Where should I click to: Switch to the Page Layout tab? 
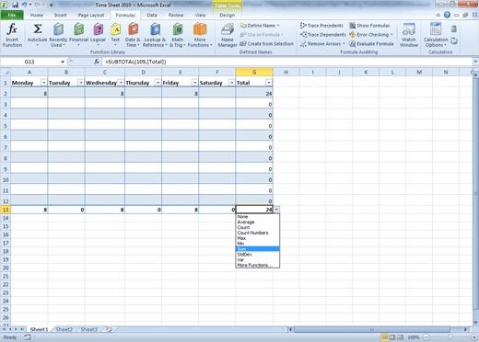[91, 15]
